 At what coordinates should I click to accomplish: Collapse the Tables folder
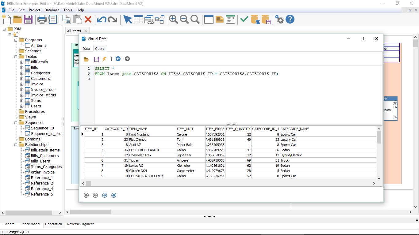click(15, 56)
